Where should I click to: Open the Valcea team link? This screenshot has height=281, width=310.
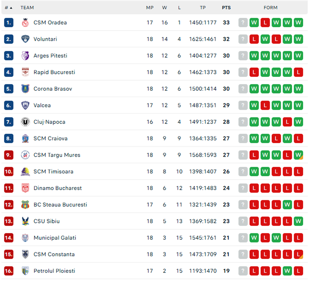point(42,105)
